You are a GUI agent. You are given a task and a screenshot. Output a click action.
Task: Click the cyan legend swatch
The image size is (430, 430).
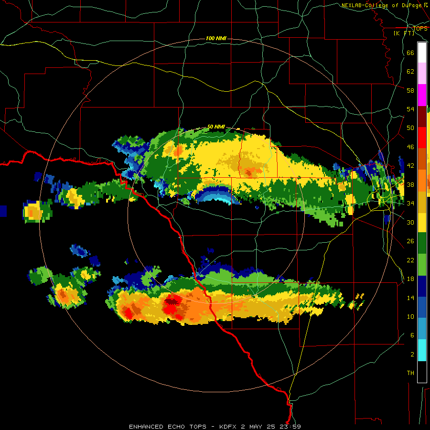tap(422, 350)
